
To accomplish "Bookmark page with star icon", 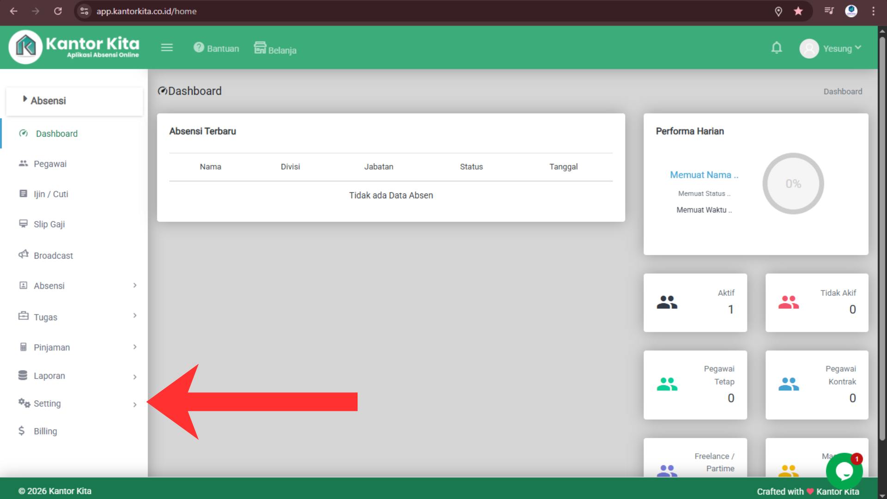I will 798,11.
